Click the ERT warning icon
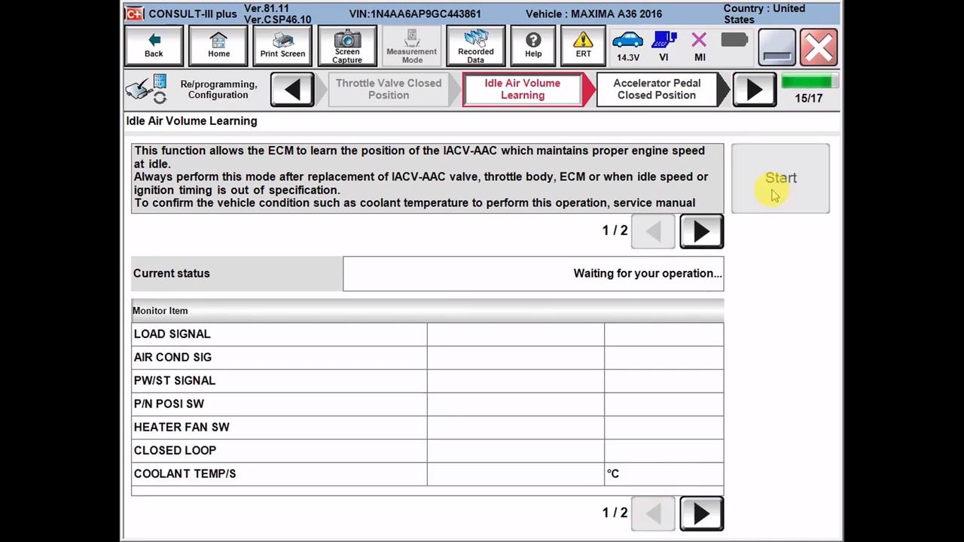This screenshot has width=964, height=542. point(583,47)
